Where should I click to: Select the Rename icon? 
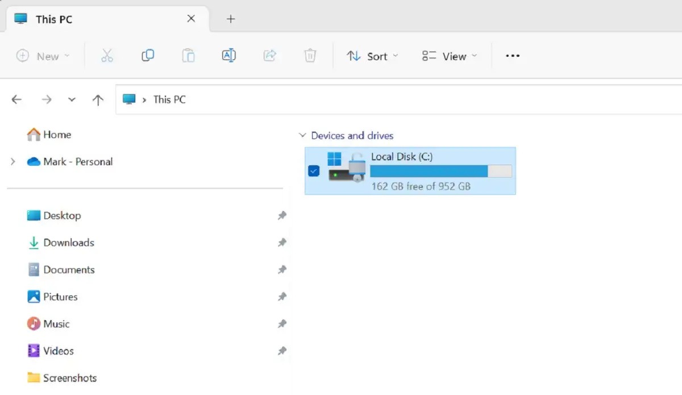[228, 56]
